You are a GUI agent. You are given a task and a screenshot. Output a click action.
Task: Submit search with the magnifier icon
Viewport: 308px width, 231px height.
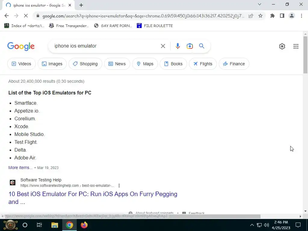202,46
